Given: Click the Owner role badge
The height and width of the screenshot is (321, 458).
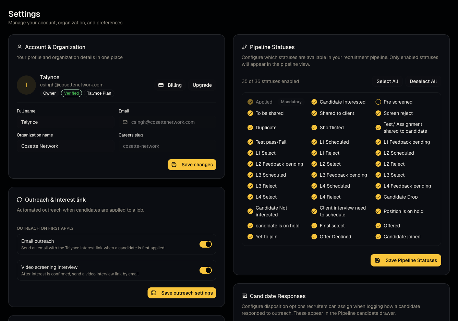Looking at the screenshot, I should 49,93.
